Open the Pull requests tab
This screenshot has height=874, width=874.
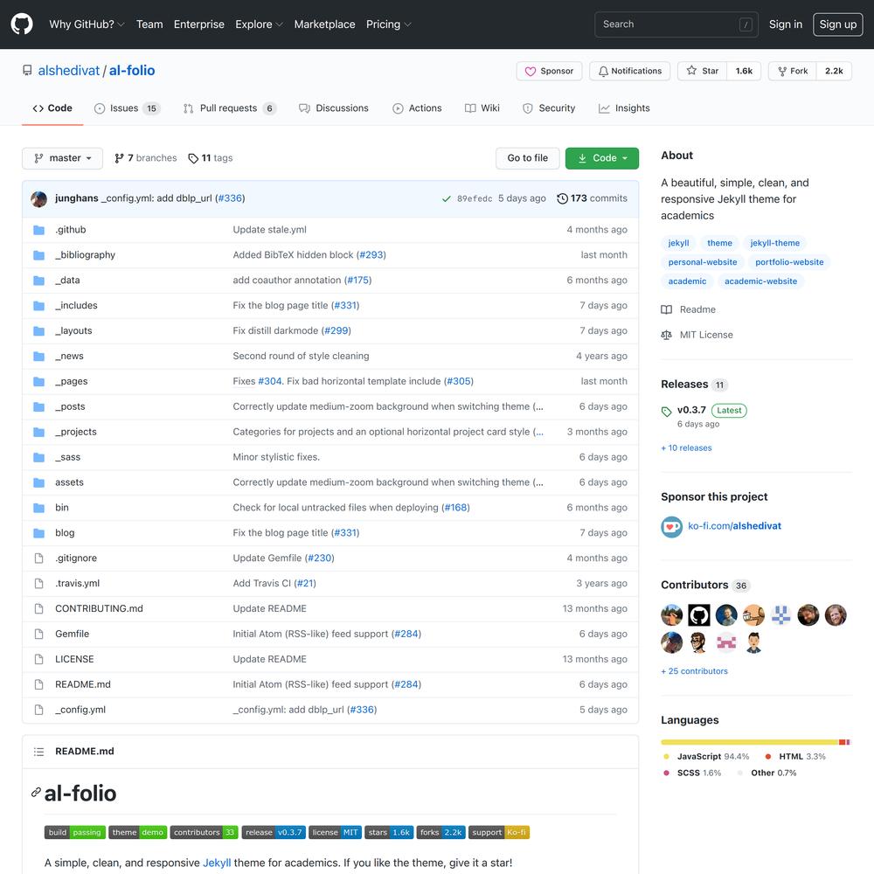230,108
